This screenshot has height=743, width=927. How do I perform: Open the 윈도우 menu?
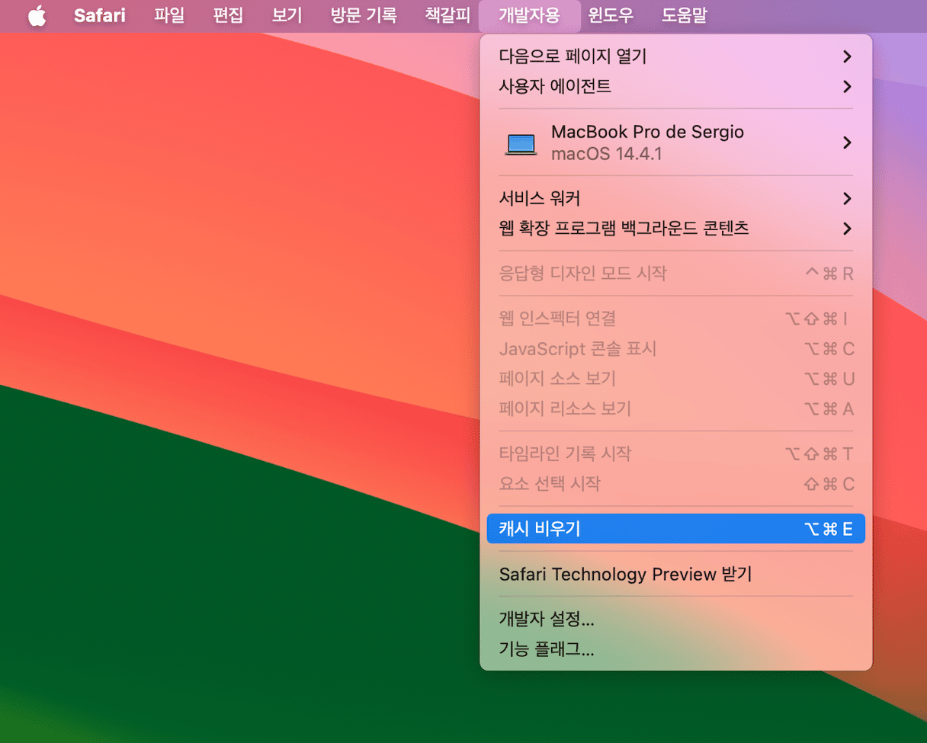[611, 16]
